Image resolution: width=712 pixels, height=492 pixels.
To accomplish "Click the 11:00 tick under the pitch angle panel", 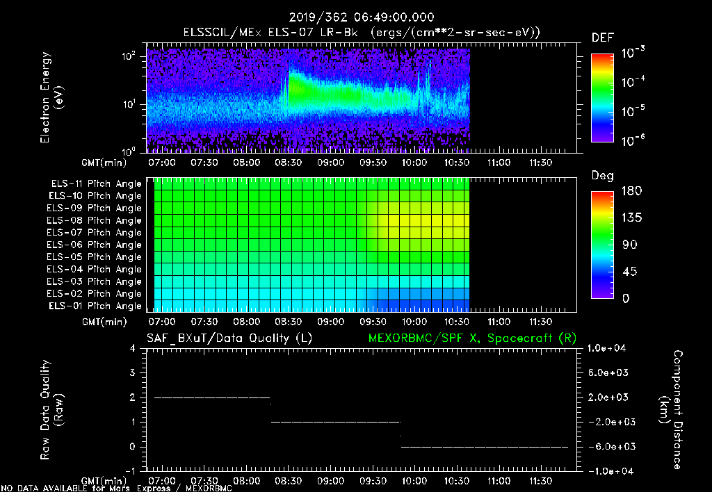I will (498, 322).
